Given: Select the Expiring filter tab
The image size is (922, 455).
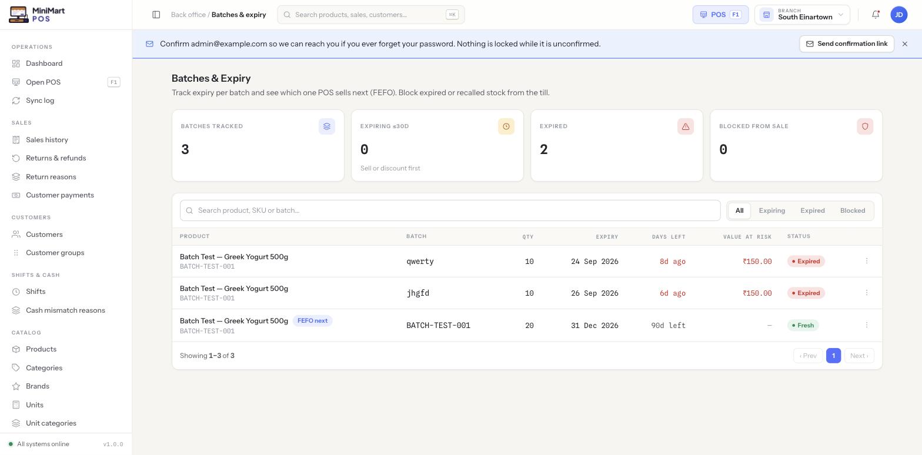Looking at the screenshot, I should point(772,210).
